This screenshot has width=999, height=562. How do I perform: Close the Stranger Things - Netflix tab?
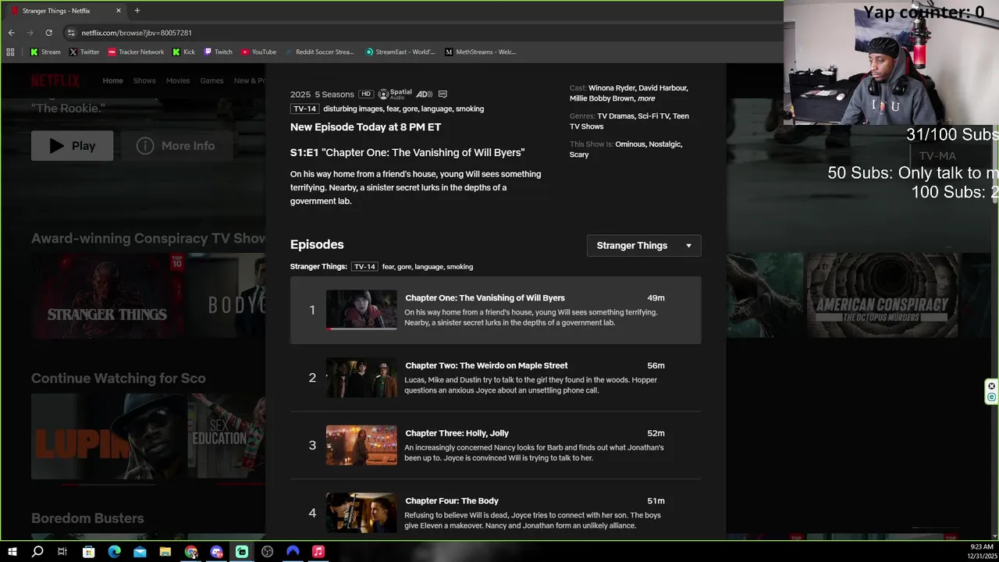point(119,11)
